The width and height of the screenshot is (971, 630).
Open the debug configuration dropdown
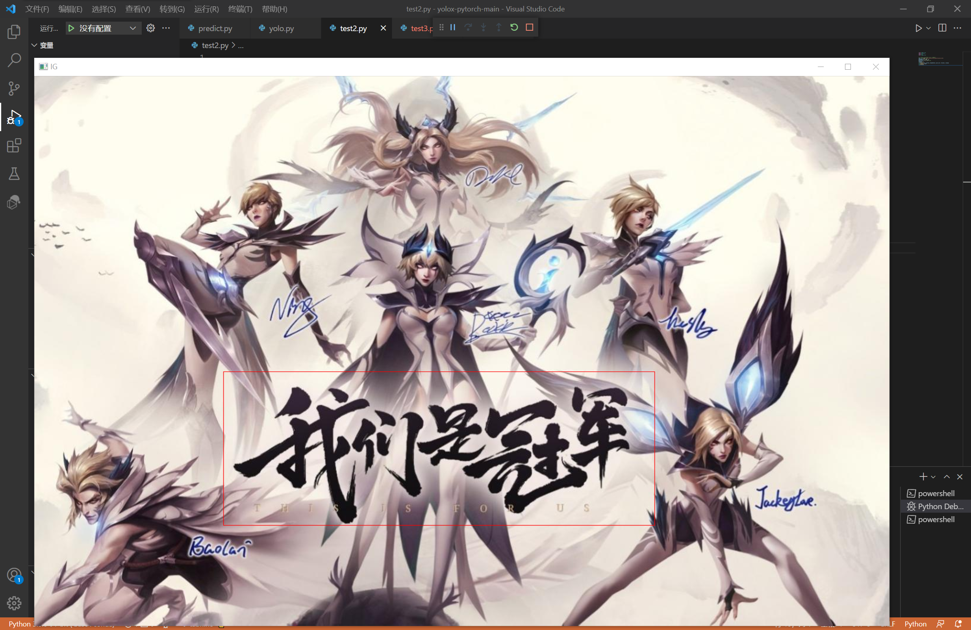(133, 28)
